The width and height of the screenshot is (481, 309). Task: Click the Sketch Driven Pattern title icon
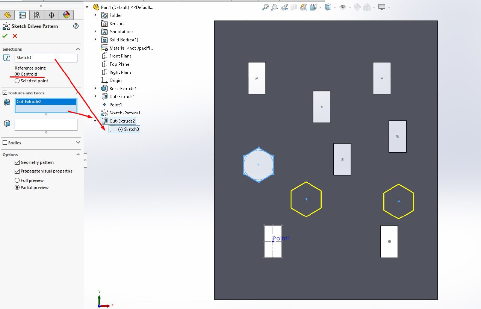(6, 26)
